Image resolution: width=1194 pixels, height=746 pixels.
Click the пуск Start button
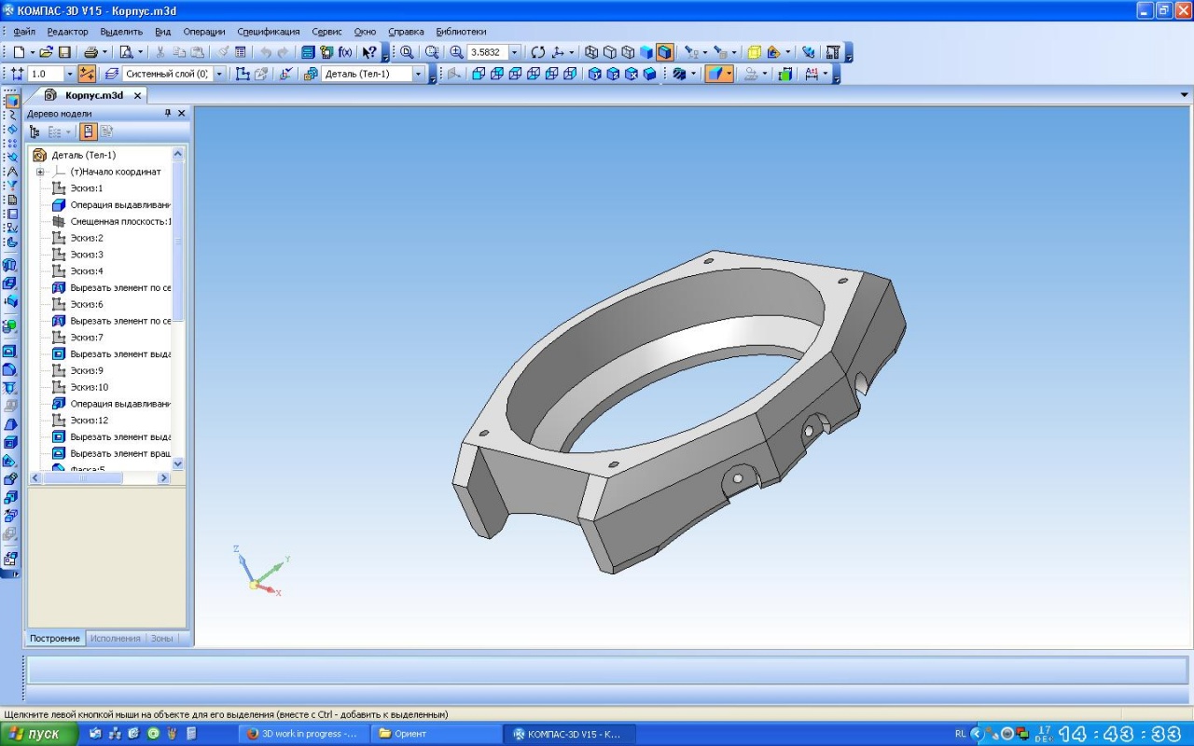[35, 734]
